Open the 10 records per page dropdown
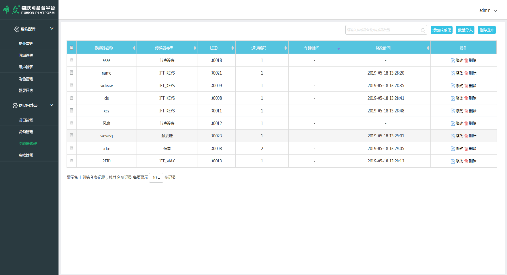 (156, 178)
